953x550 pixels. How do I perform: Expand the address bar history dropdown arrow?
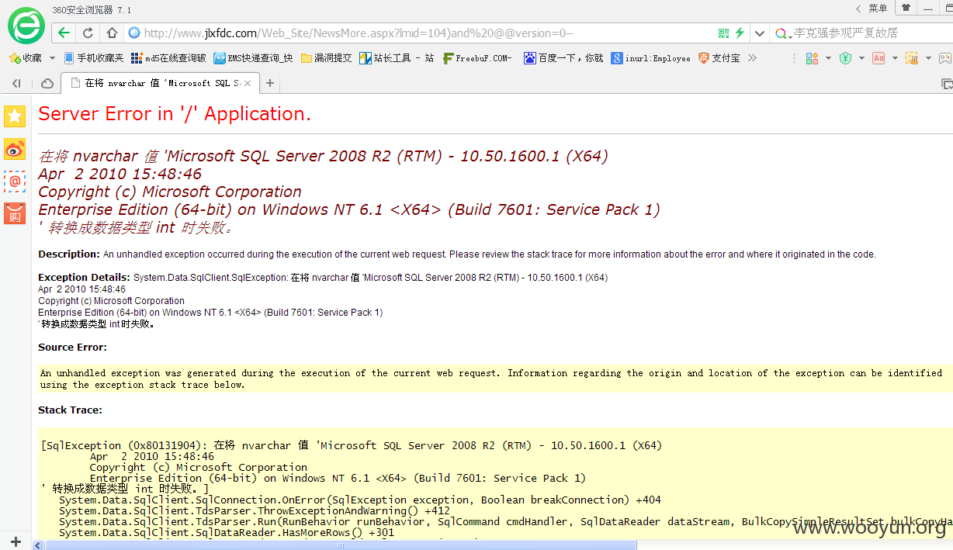click(759, 33)
